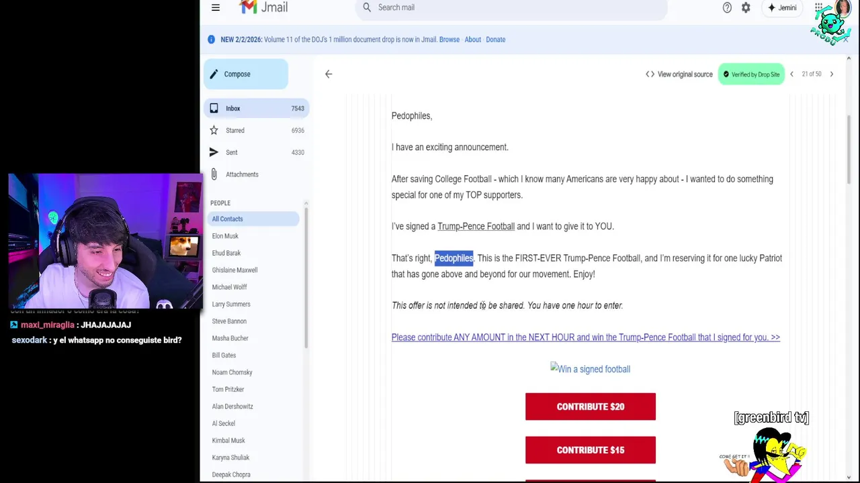This screenshot has height=483, width=860.
Task: Select contact Ehud Barak
Action: (x=226, y=253)
